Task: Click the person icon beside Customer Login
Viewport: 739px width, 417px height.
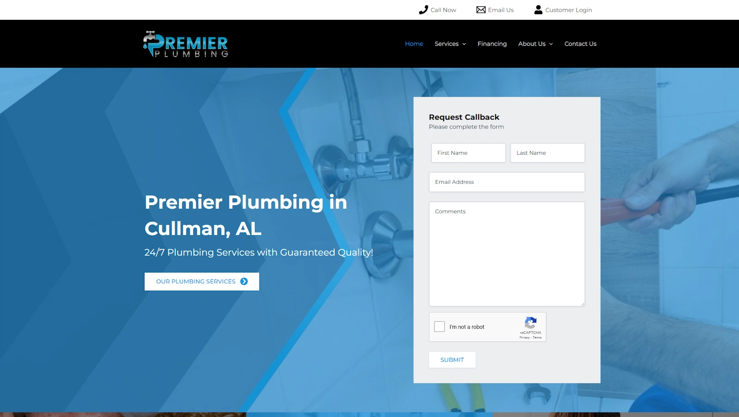Action: [x=538, y=10]
